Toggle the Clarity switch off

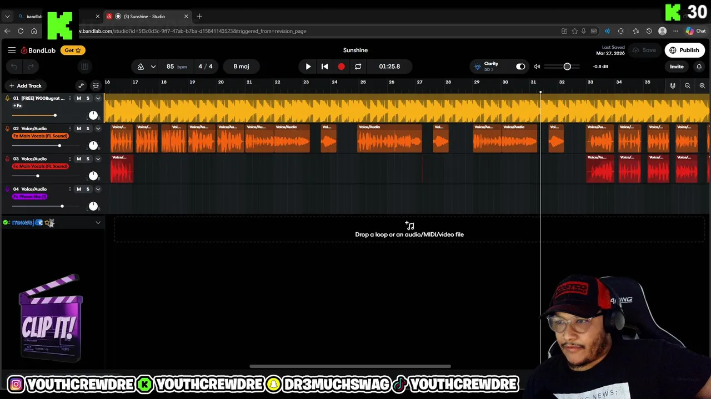coord(520,66)
